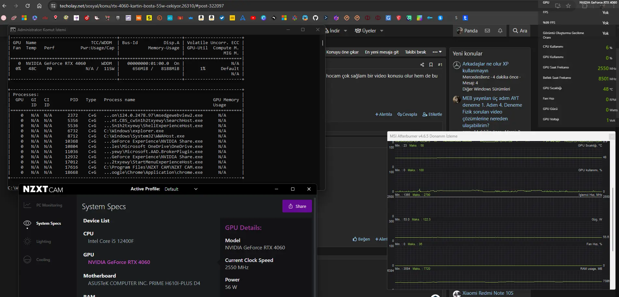Viewport: 619px width, 297px height.
Task: Open the blue G bookmark
Action: (388, 18)
